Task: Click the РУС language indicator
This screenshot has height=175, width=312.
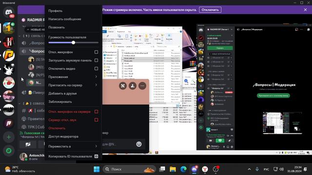Action: pos(266,169)
